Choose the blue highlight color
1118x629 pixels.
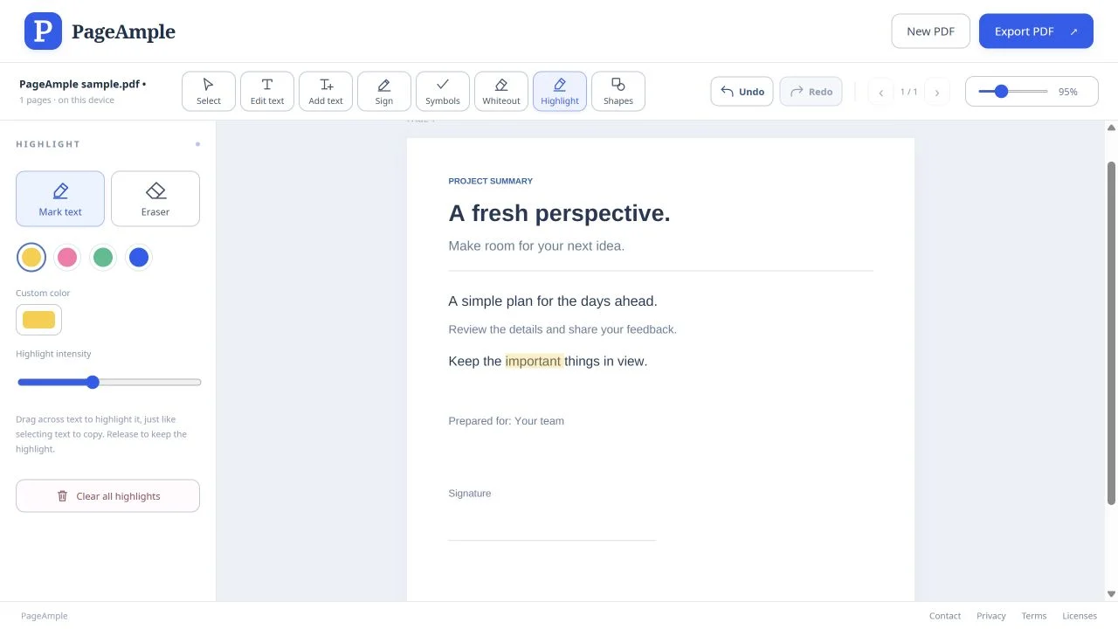click(139, 257)
